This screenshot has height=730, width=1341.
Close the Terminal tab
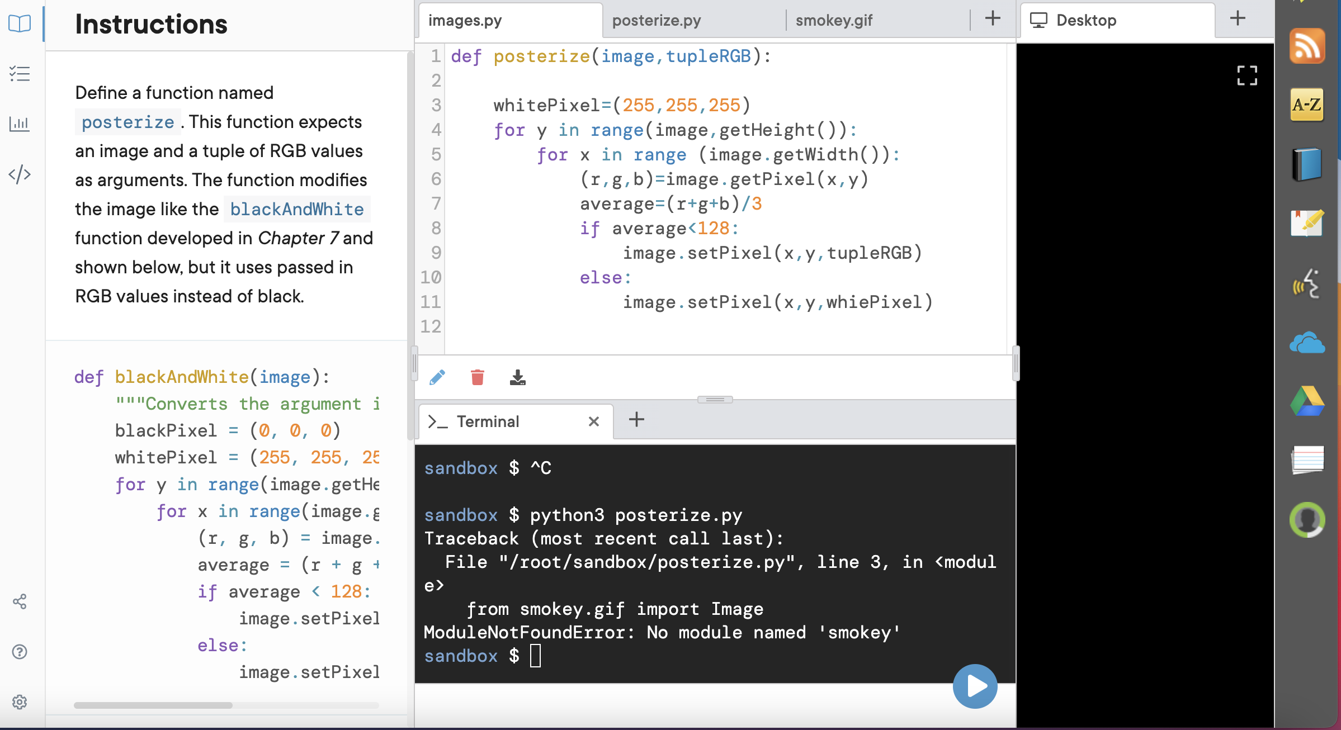click(593, 421)
